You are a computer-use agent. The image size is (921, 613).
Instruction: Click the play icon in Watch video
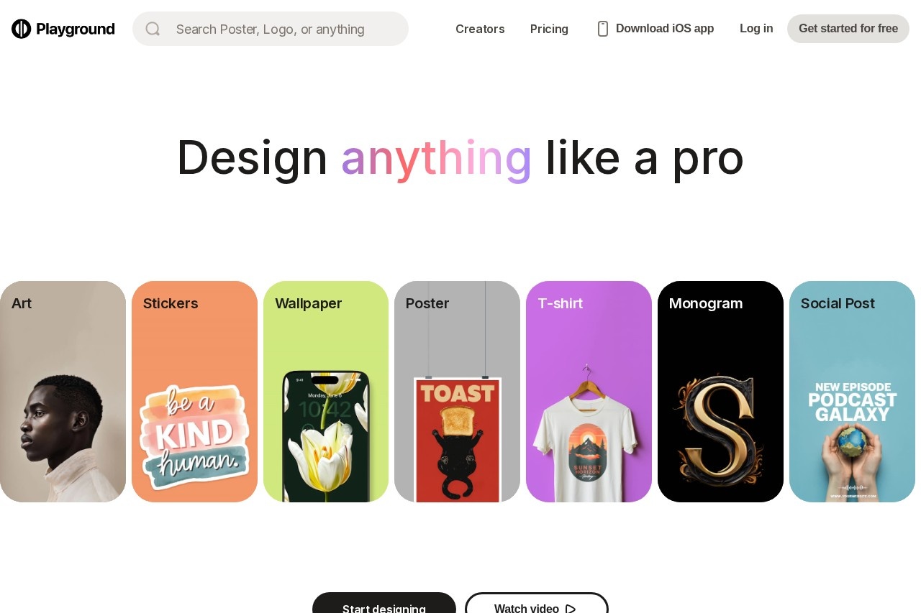[x=571, y=609]
